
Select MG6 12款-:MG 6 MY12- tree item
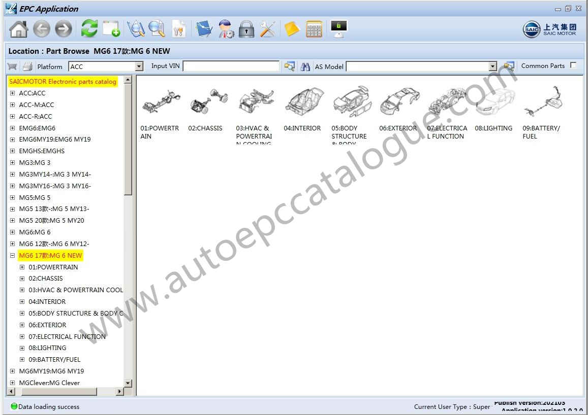point(54,244)
